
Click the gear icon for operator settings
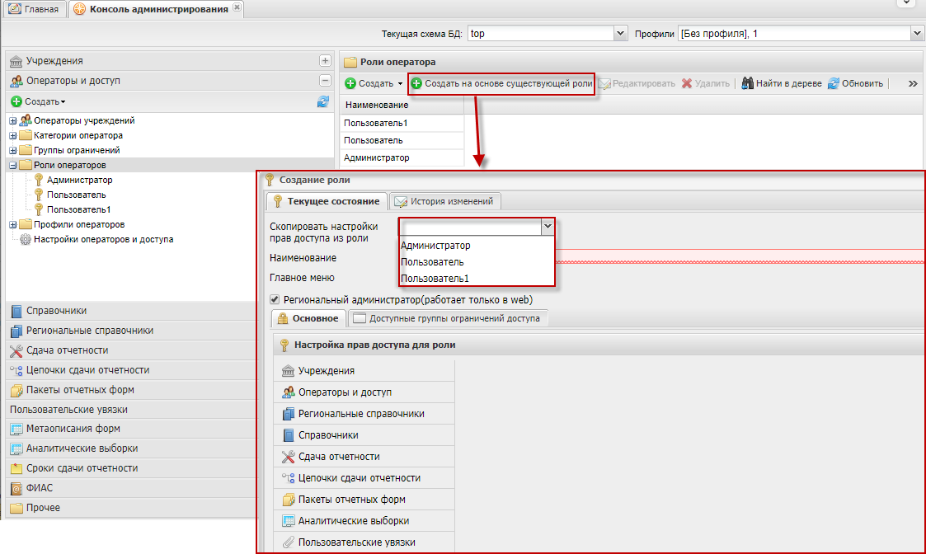25,240
